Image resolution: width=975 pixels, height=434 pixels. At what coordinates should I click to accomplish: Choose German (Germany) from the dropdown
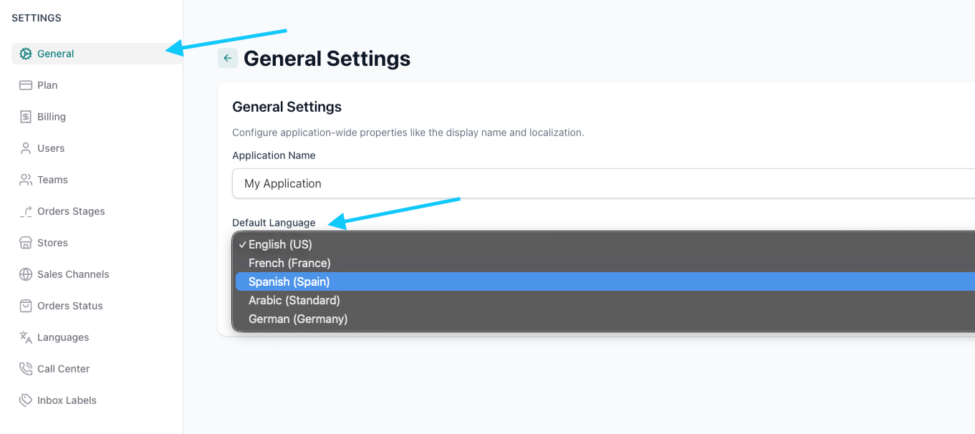[297, 319]
